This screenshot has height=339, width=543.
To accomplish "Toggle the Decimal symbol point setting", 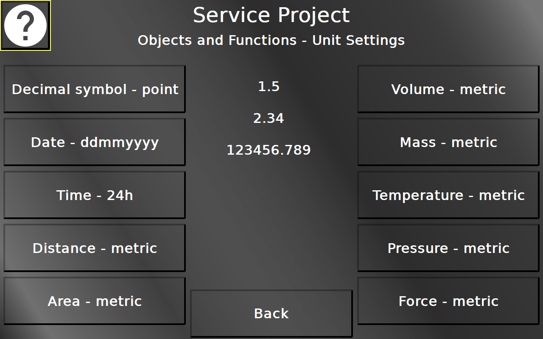I will point(95,89).
